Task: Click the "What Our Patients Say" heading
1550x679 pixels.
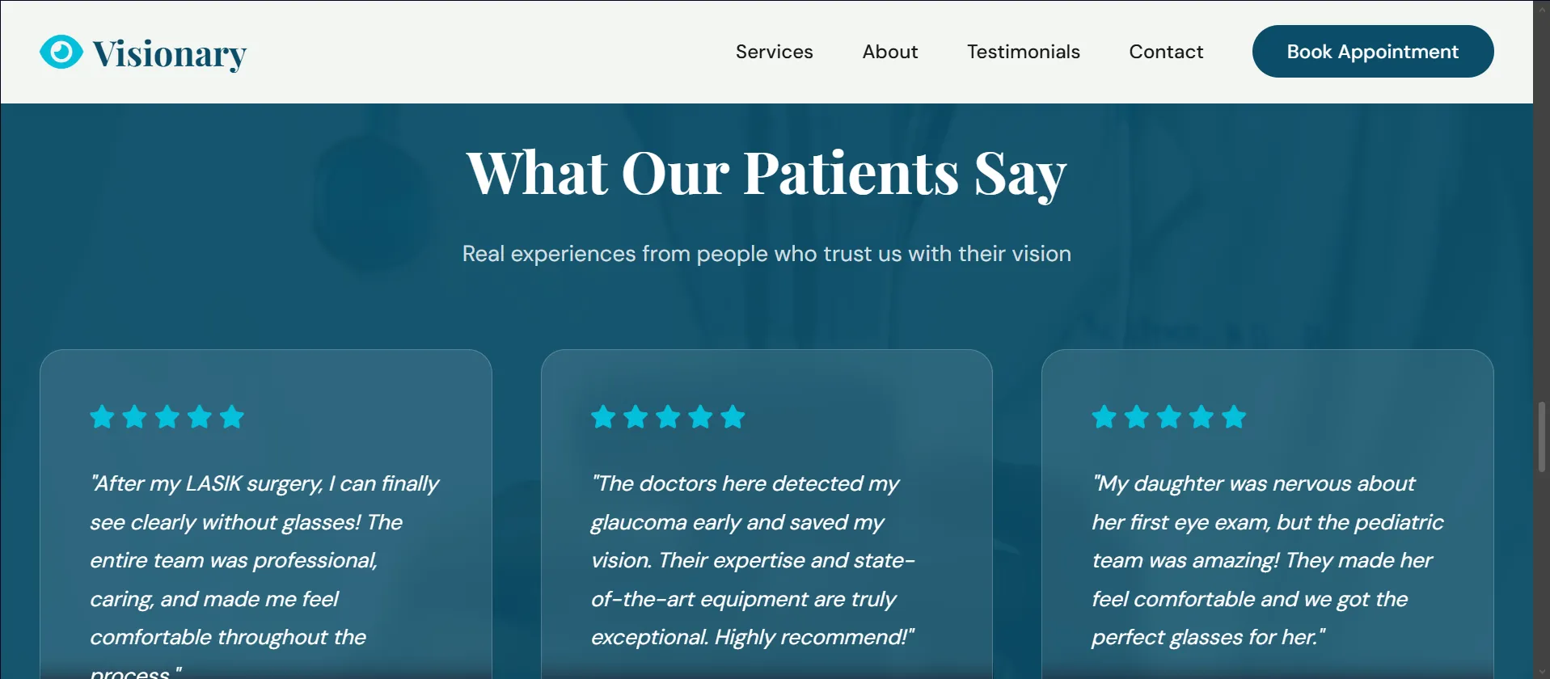Action: [766, 173]
